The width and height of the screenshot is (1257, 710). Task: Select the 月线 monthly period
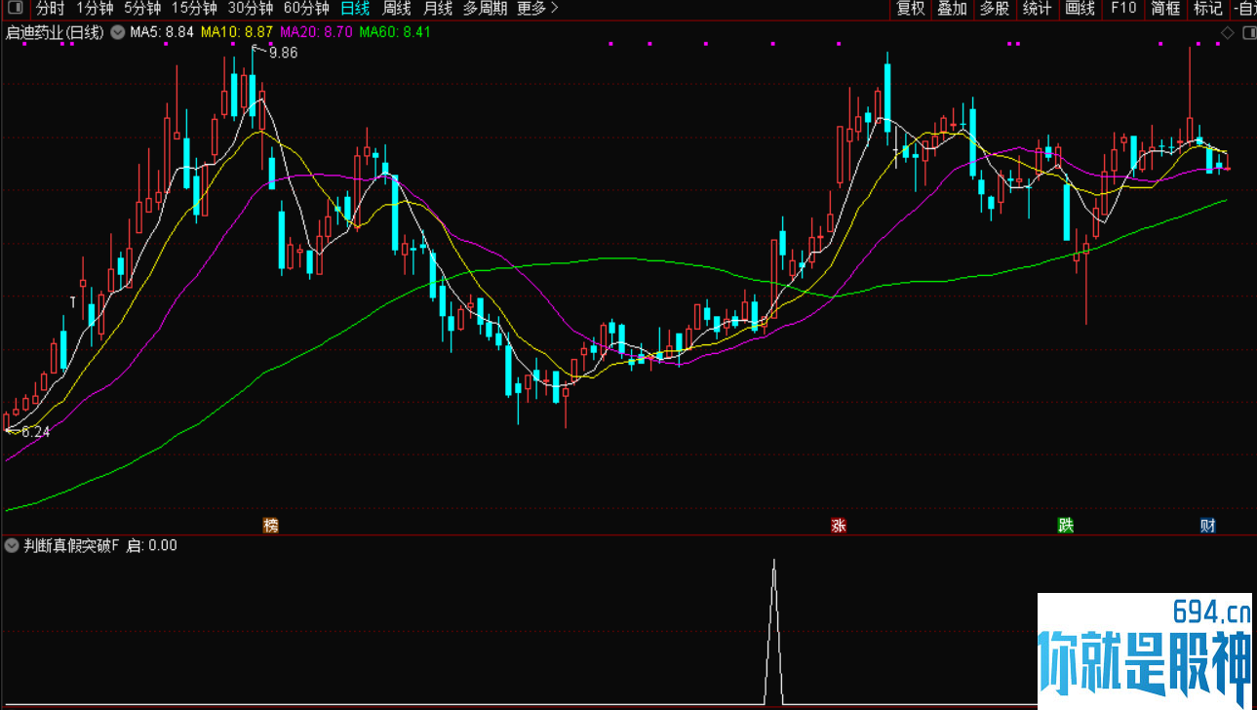point(438,9)
